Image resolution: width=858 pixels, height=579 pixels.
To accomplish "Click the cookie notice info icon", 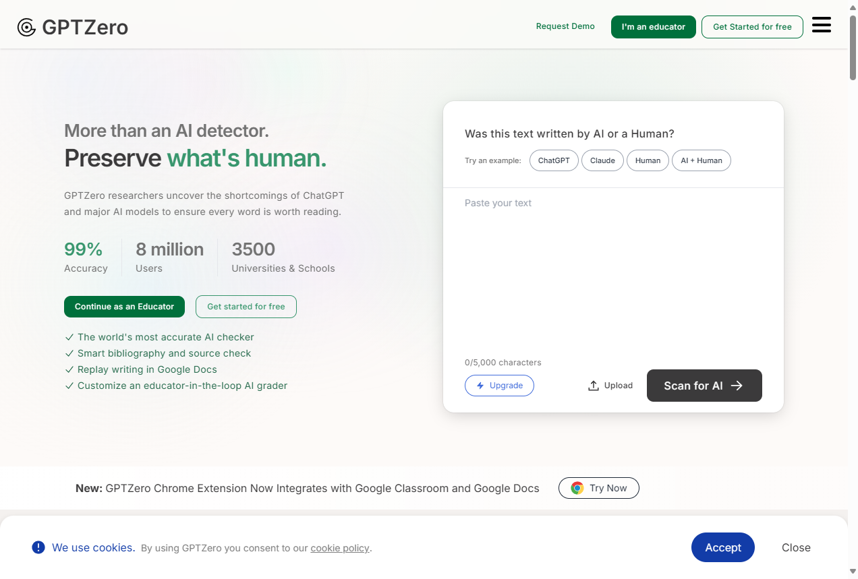I will (38, 547).
